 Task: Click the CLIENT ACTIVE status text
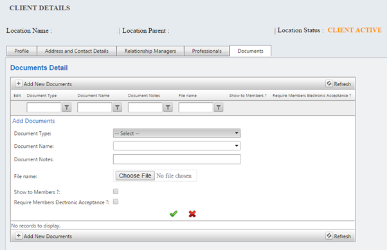click(354, 30)
